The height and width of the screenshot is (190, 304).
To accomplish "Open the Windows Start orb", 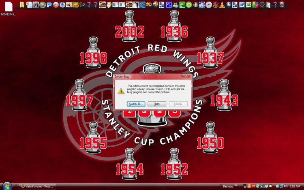I will tap(7, 186).
